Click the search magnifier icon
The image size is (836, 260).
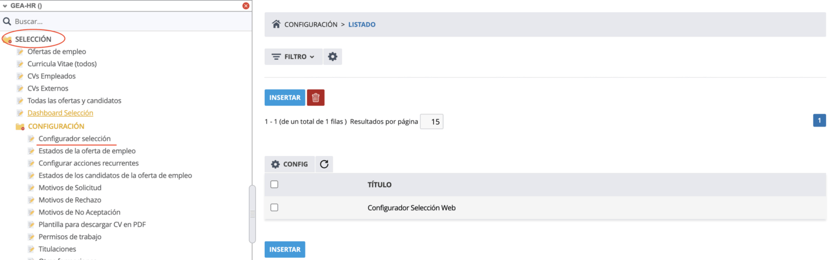(8, 21)
